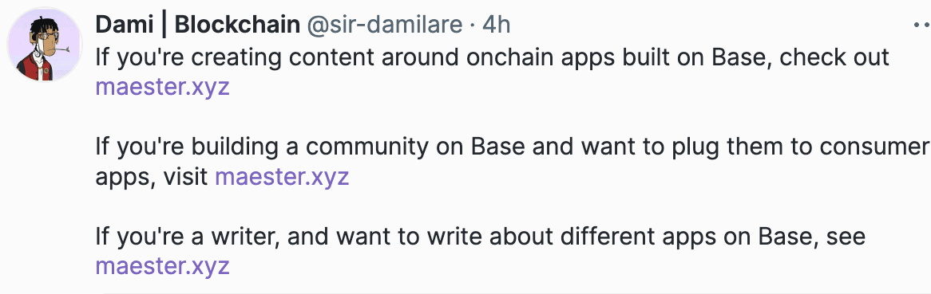The height and width of the screenshot is (294, 931).
Task: Open the post's more options ellipsis menu
Action: click(x=921, y=25)
